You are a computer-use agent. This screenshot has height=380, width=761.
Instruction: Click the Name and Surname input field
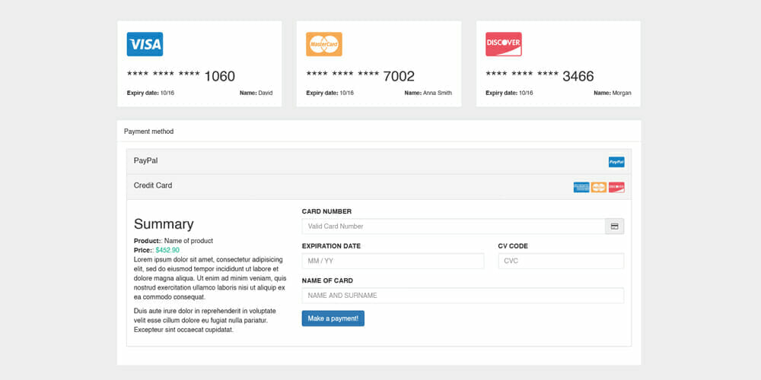click(x=463, y=296)
